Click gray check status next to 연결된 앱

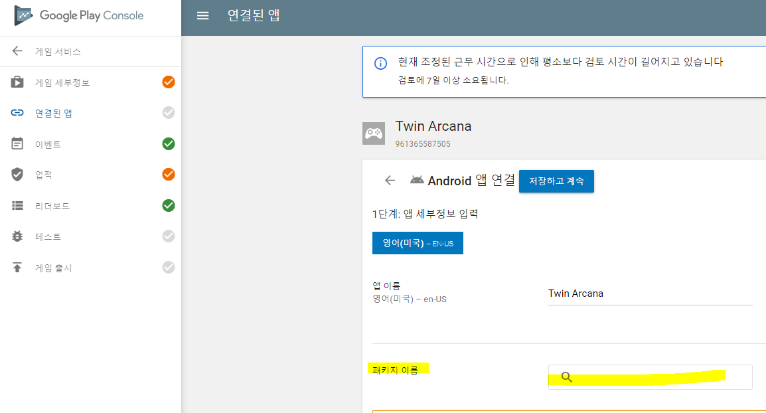point(169,113)
